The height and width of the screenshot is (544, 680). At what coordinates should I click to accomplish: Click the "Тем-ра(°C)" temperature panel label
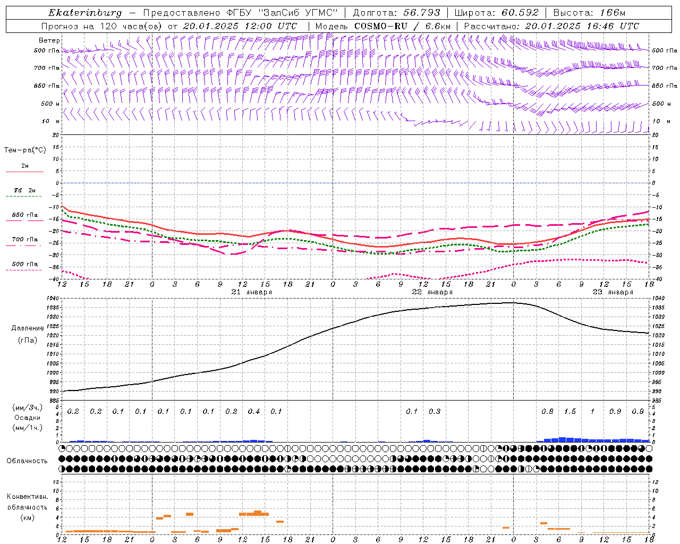point(25,150)
